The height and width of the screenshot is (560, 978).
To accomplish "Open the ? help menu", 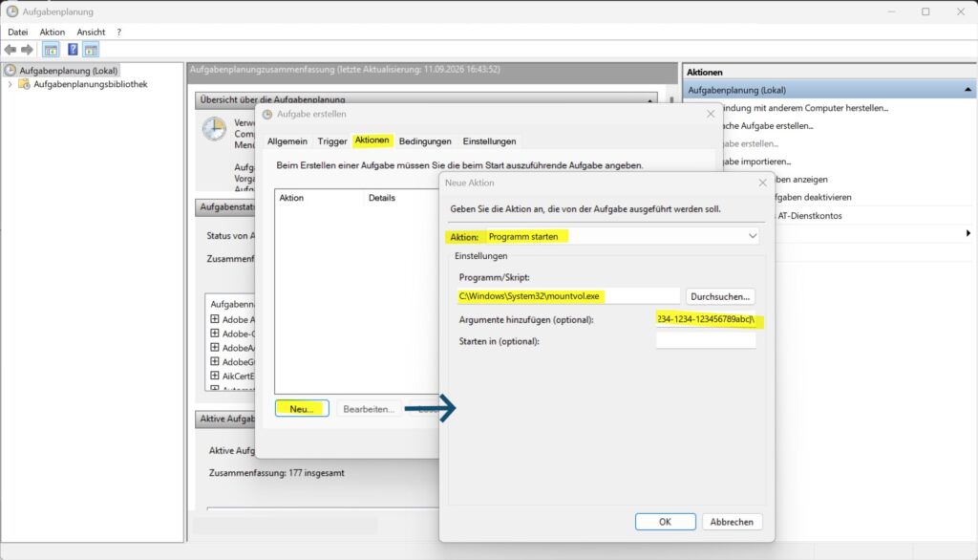I will coord(118,32).
